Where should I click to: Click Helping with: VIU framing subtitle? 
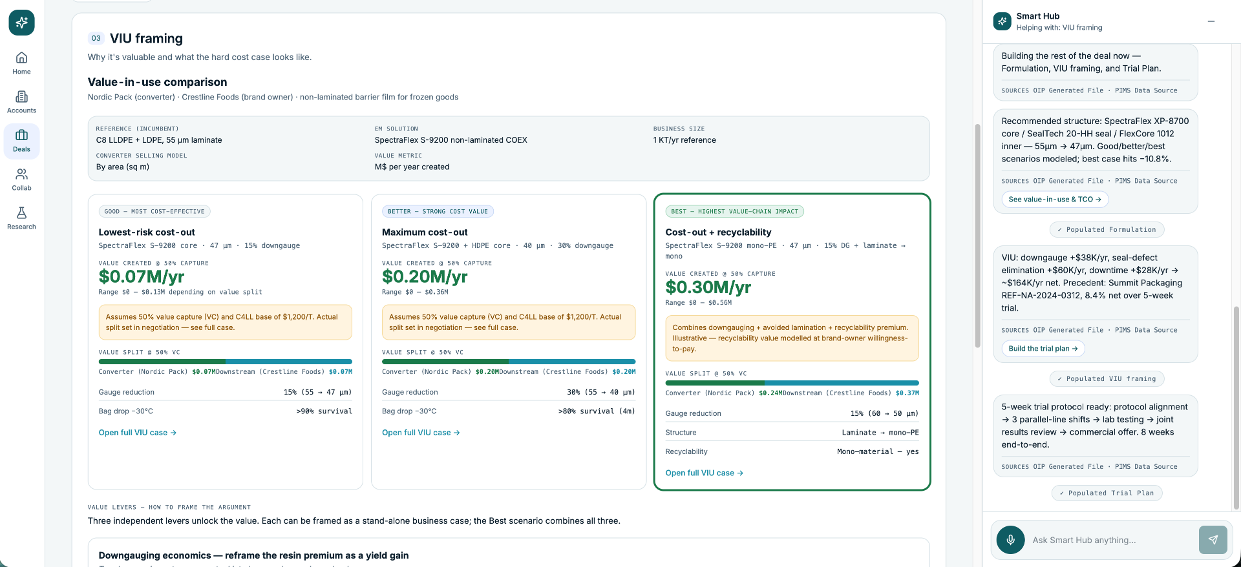pos(1059,28)
